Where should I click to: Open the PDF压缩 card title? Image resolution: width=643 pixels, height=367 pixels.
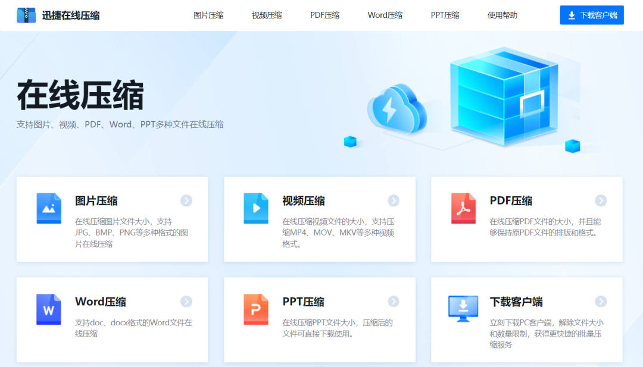coord(511,200)
